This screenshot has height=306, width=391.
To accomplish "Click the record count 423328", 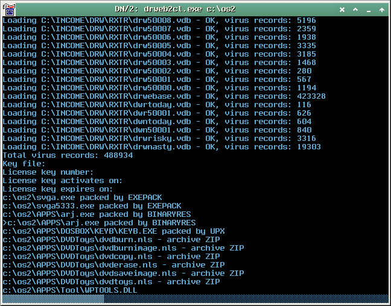I will tap(311, 96).
